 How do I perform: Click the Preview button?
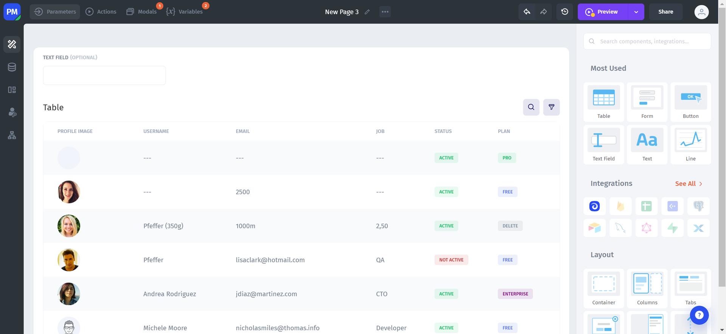603,12
